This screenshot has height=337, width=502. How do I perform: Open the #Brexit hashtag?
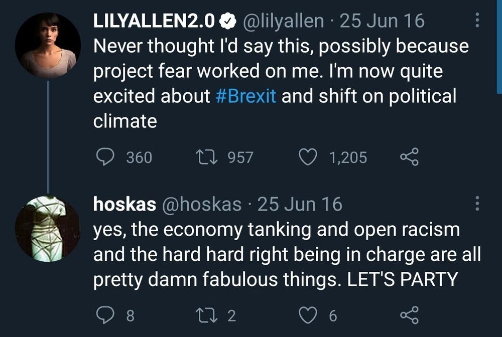pos(246,96)
